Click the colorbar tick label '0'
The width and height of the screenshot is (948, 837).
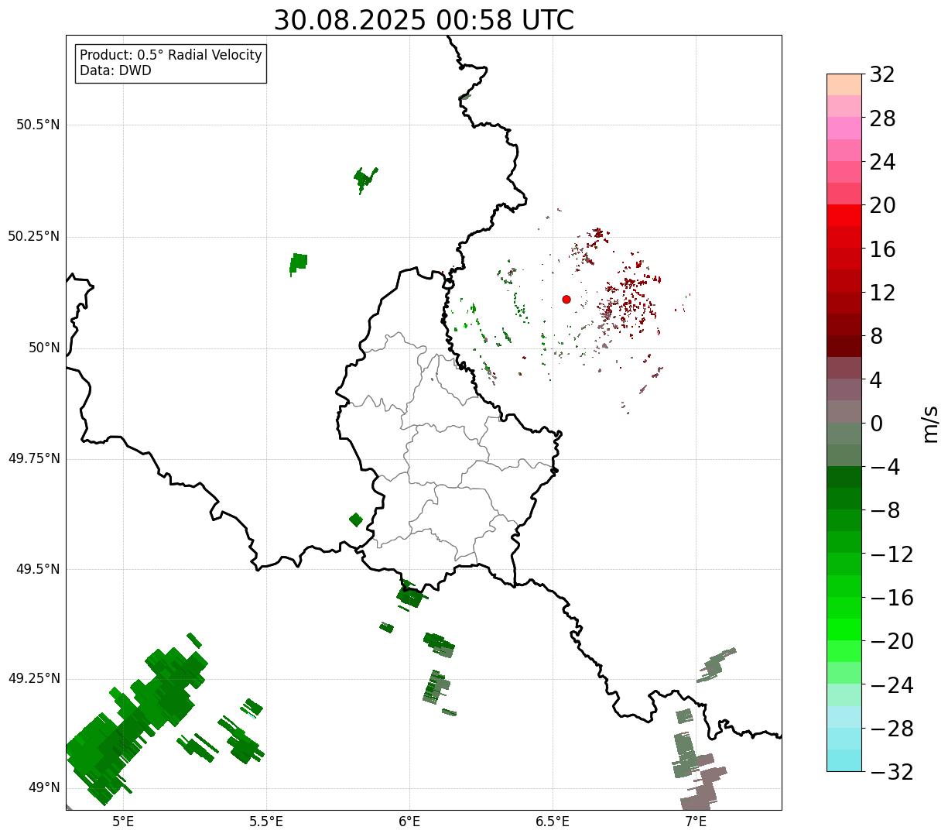(876, 424)
